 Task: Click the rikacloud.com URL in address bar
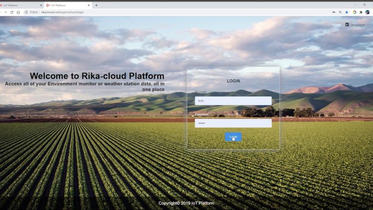click(x=62, y=12)
